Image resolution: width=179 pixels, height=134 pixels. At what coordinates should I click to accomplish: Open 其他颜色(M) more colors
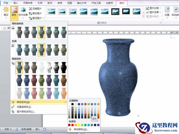(84, 129)
